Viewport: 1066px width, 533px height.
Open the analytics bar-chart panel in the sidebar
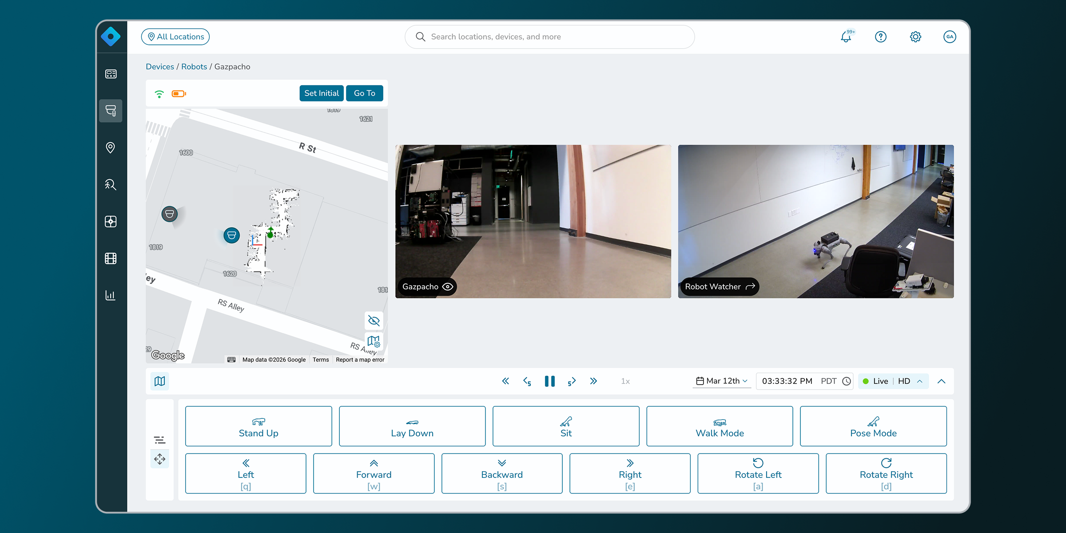pyautogui.click(x=111, y=295)
